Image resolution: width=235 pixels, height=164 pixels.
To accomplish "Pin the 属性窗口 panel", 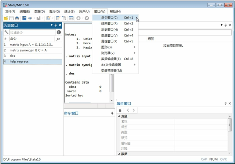I will click(226, 103).
